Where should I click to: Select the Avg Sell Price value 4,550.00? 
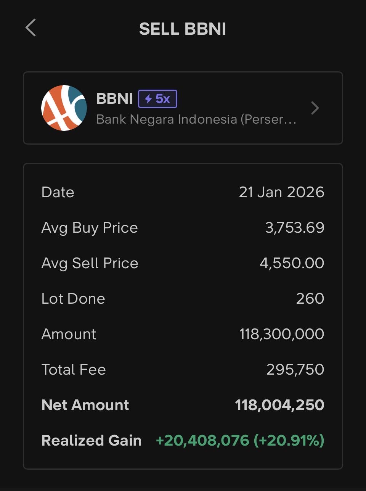tap(292, 263)
